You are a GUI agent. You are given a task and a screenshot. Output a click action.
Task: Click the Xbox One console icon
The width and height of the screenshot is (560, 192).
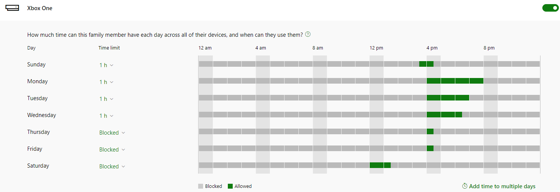[12, 8]
